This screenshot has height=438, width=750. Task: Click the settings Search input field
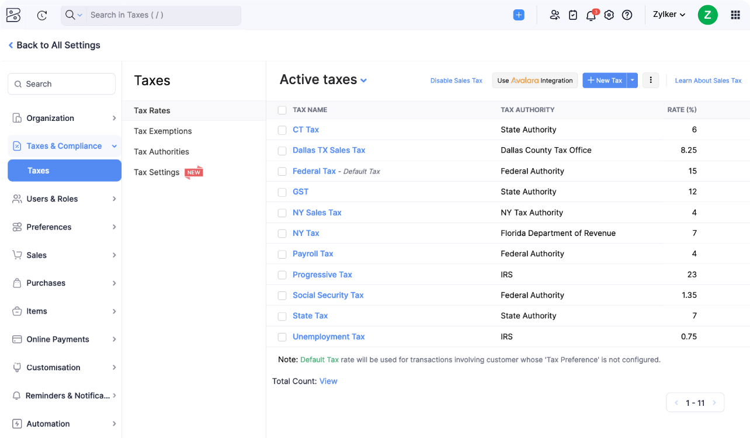[x=61, y=84]
